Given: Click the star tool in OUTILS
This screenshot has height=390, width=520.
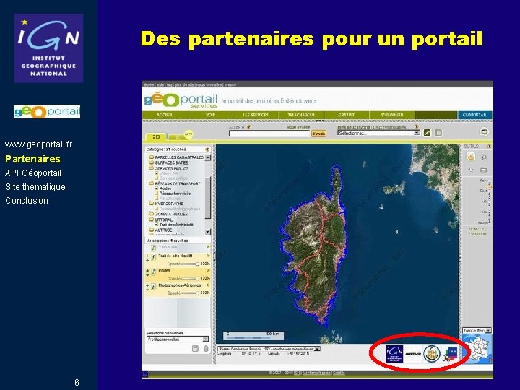Looking at the screenshot, I should 471,170.
